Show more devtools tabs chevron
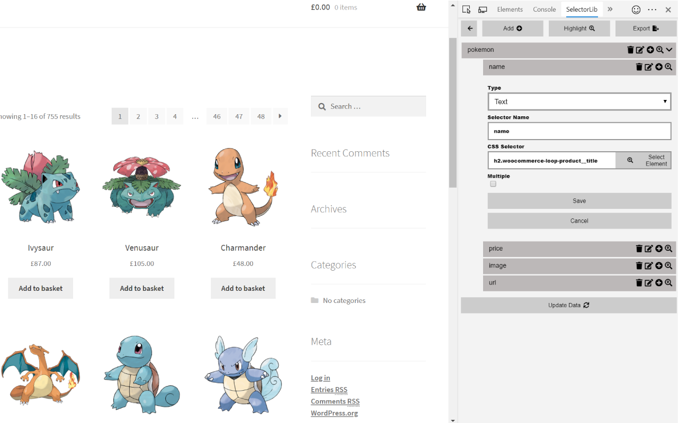678x423 pixels. pyautogui.click(x=610, y=10)
